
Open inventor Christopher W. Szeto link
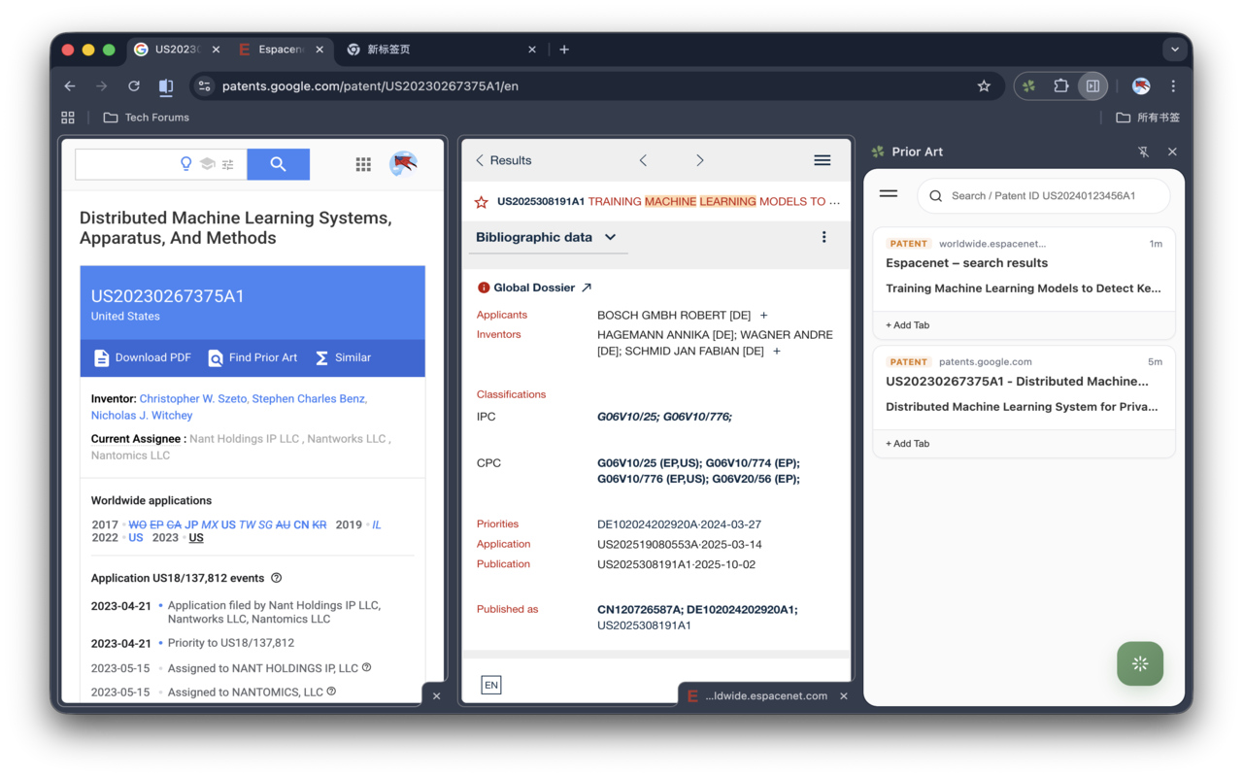click(193, 398)
